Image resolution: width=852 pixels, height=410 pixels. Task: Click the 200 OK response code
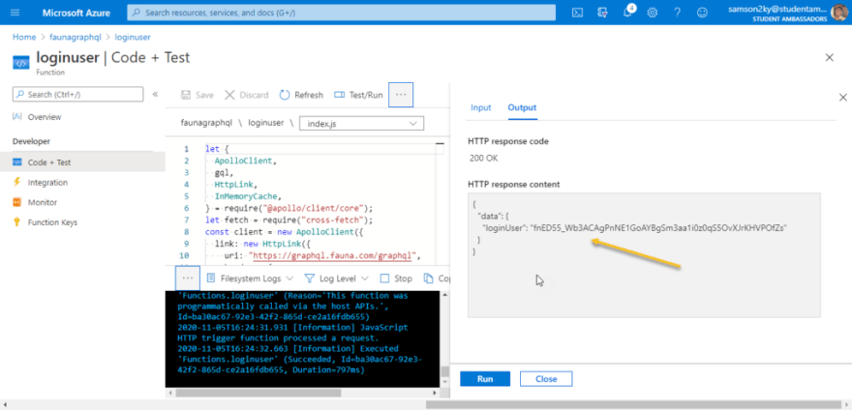[483, 159]
